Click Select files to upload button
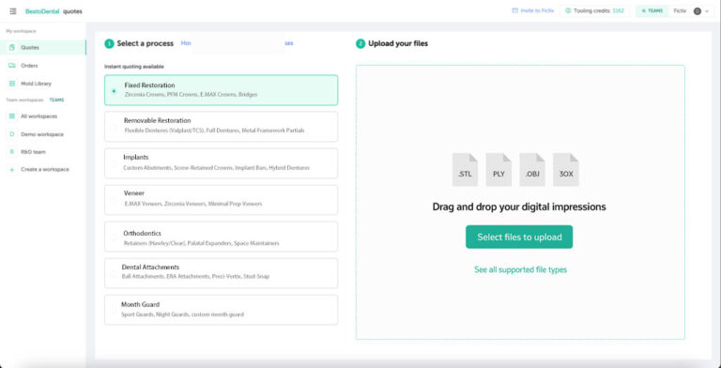 point(519,237)
